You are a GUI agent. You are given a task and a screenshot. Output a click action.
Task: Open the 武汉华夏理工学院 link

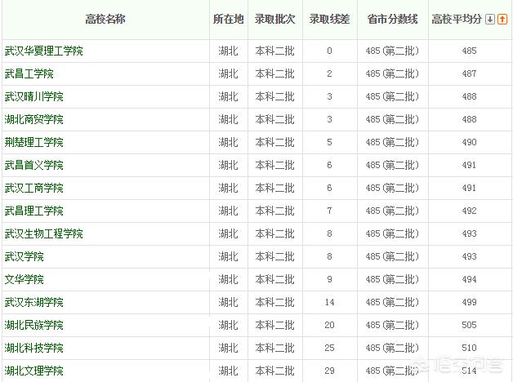tap(44, 51)
